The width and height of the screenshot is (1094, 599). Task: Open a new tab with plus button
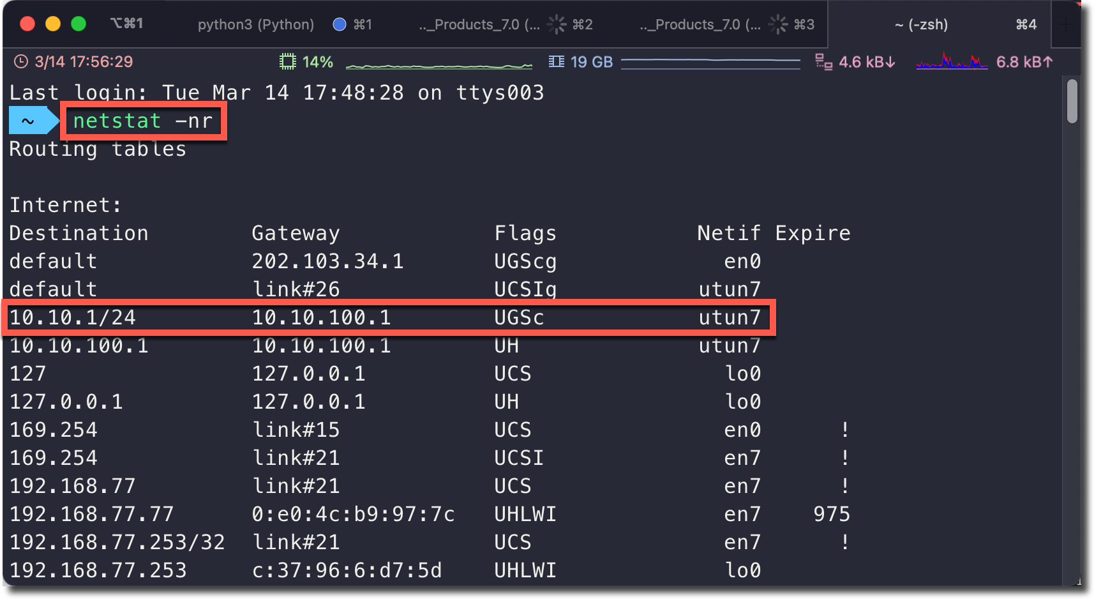click(1066, 24)
